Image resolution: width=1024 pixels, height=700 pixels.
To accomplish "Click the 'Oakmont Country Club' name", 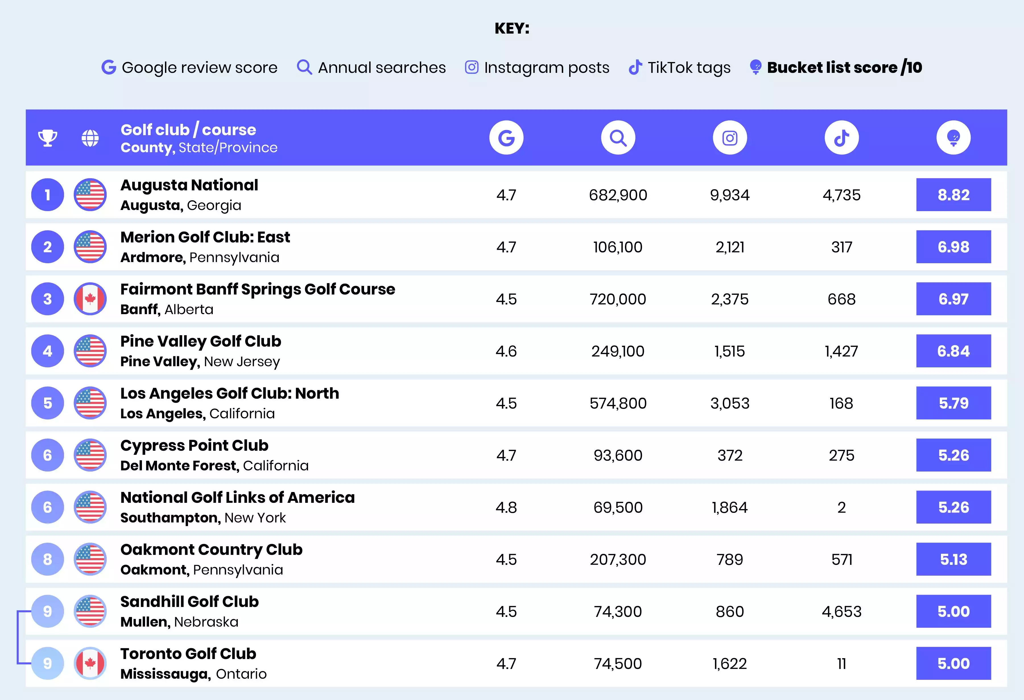I will point(212,550).
